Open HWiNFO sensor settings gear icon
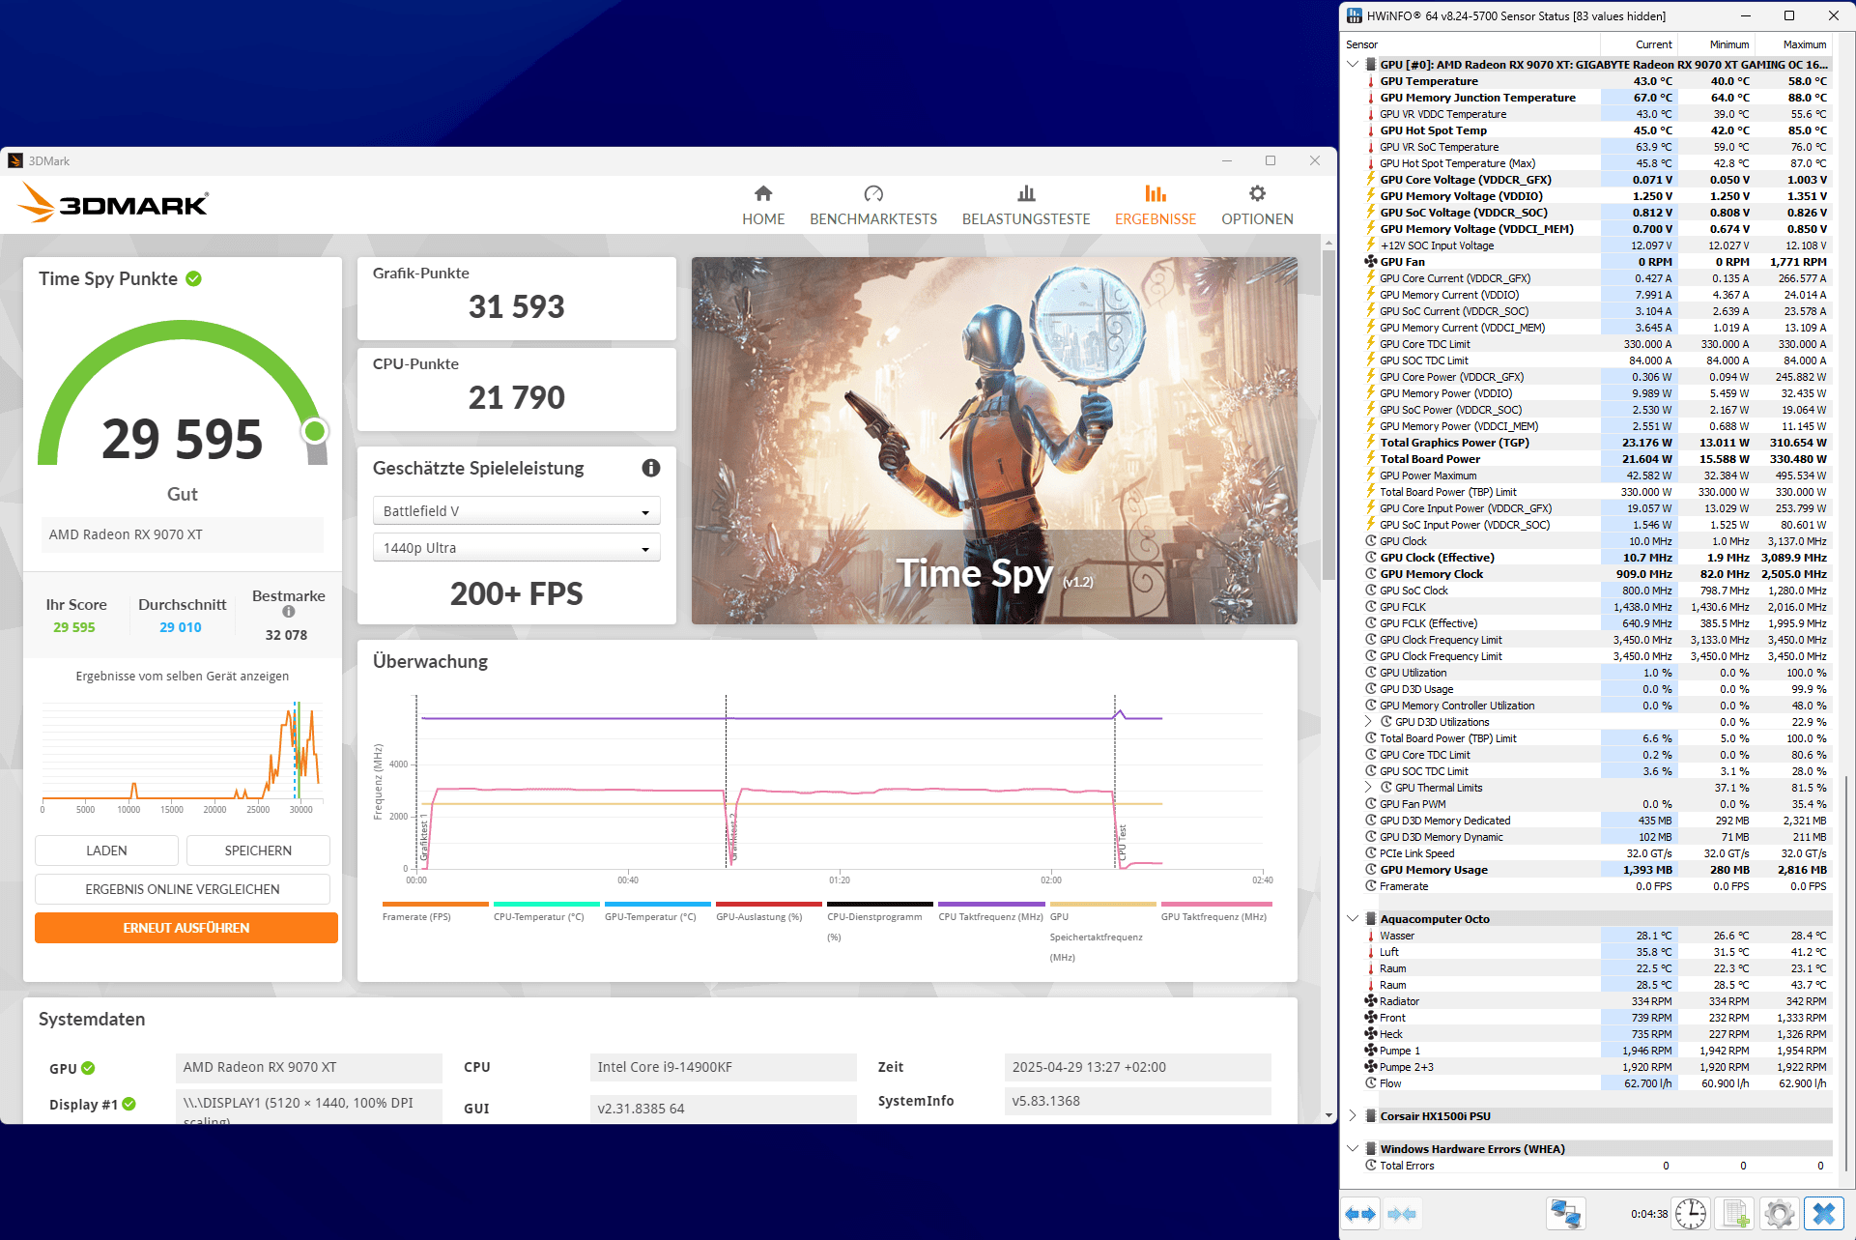 point(1779,1214)
